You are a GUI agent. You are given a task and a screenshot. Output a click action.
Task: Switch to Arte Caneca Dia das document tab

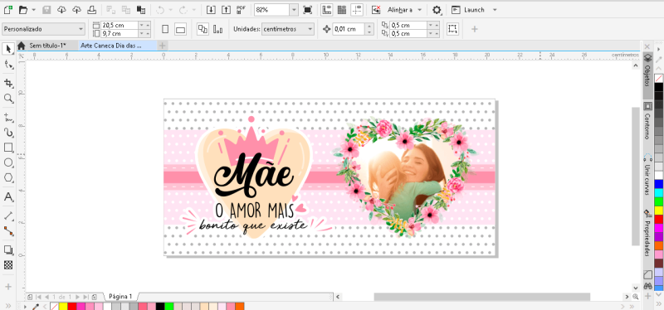(111, 46)
